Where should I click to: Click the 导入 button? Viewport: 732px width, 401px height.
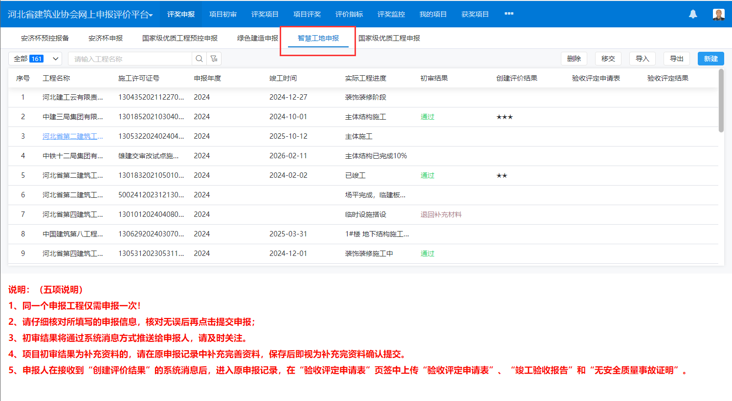tap(642, 59)
